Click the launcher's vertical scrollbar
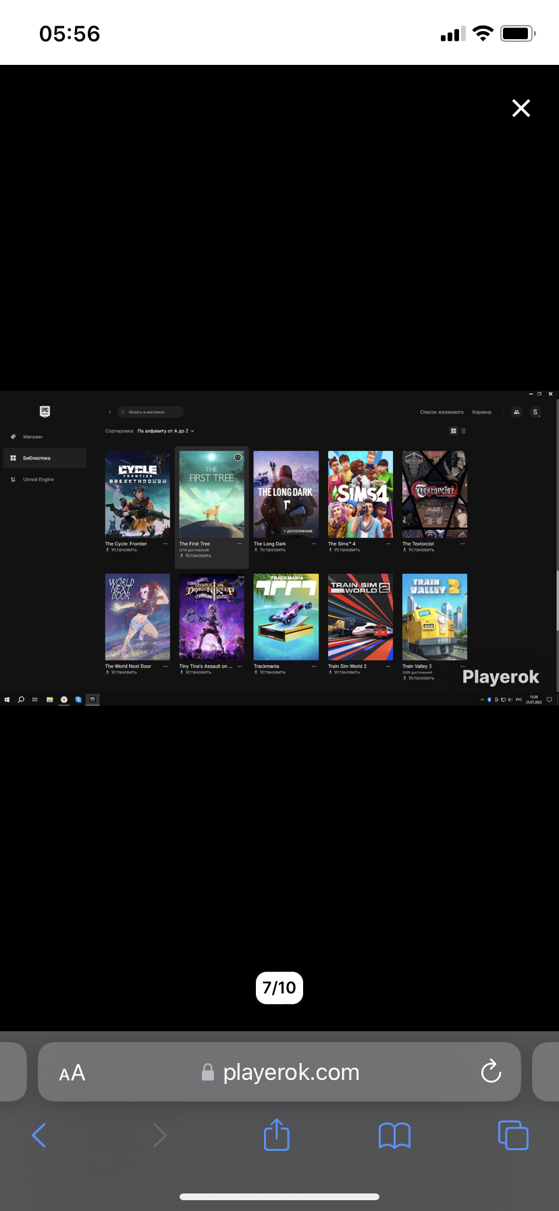 (x=557, y=601)
